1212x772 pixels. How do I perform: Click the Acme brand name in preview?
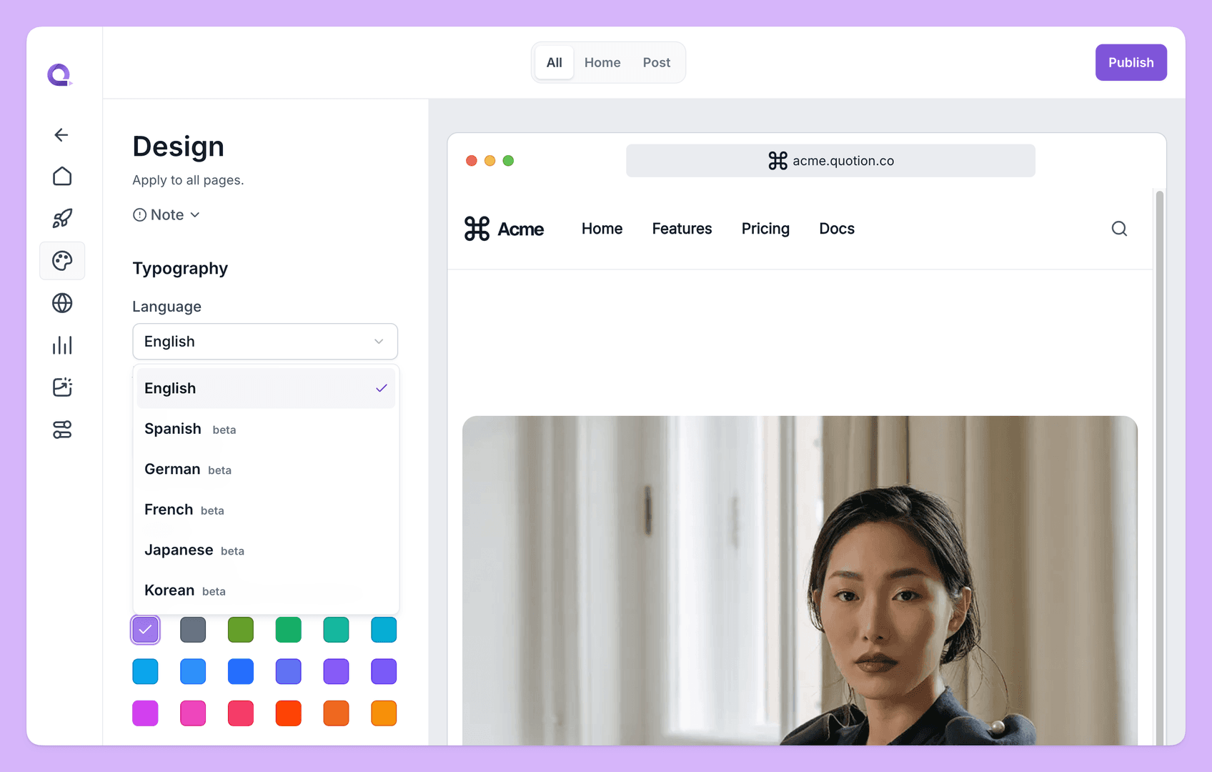521,229
